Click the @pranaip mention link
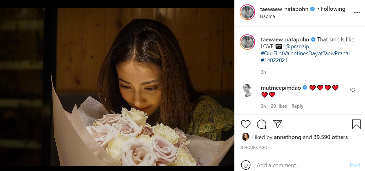Screen dimensions: 365x171 point(298,46)
